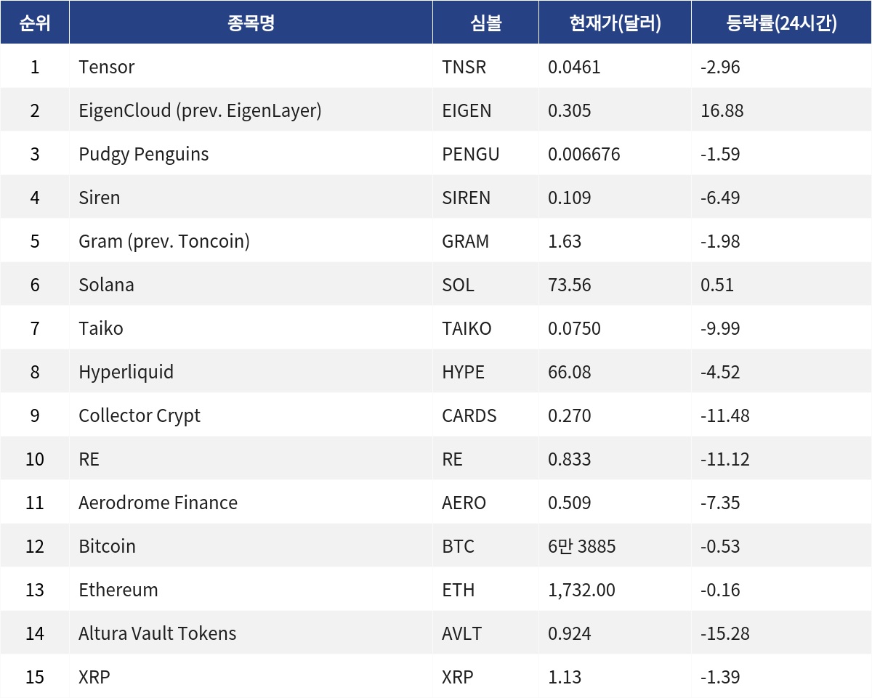872x698 pixels.
Task: Click price value 0.109
Action: [570, 198]
